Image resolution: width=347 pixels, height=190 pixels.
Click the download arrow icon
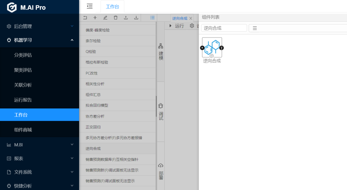[136, 18]
